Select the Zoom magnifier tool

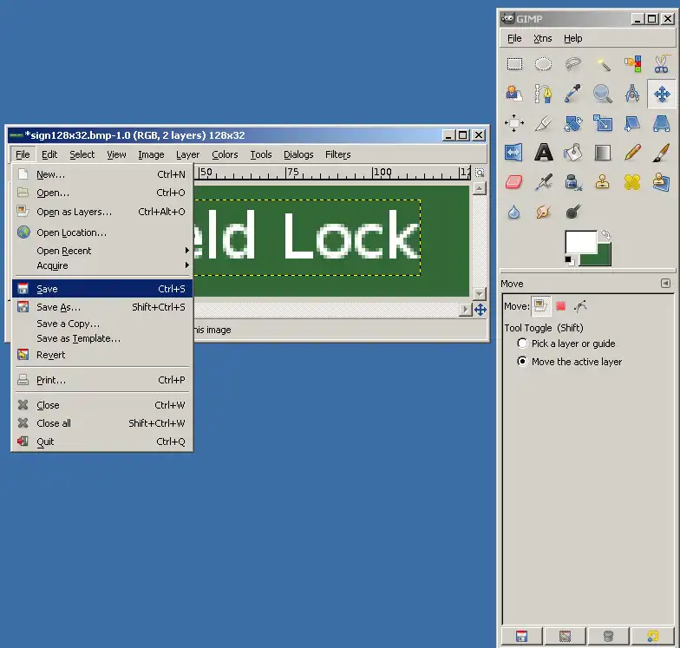coord(603,94)
